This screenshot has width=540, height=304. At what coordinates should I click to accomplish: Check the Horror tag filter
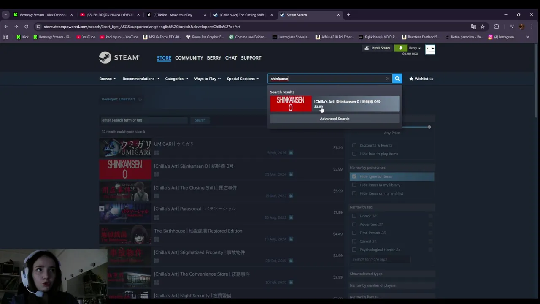(354, 216)
